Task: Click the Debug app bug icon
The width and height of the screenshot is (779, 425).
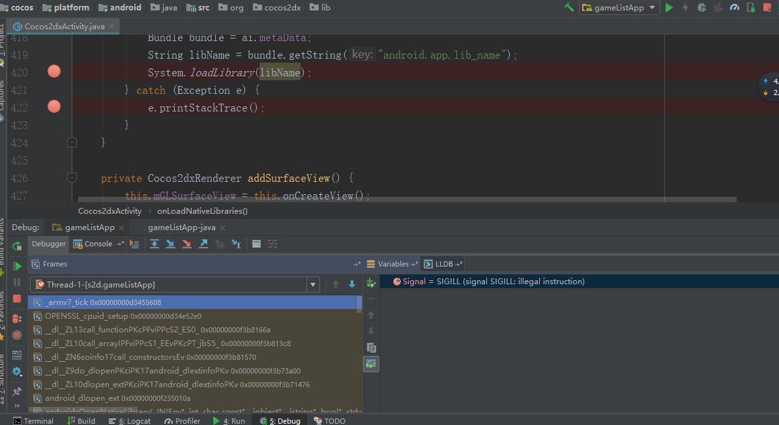Action: click(x=701, y=8)
